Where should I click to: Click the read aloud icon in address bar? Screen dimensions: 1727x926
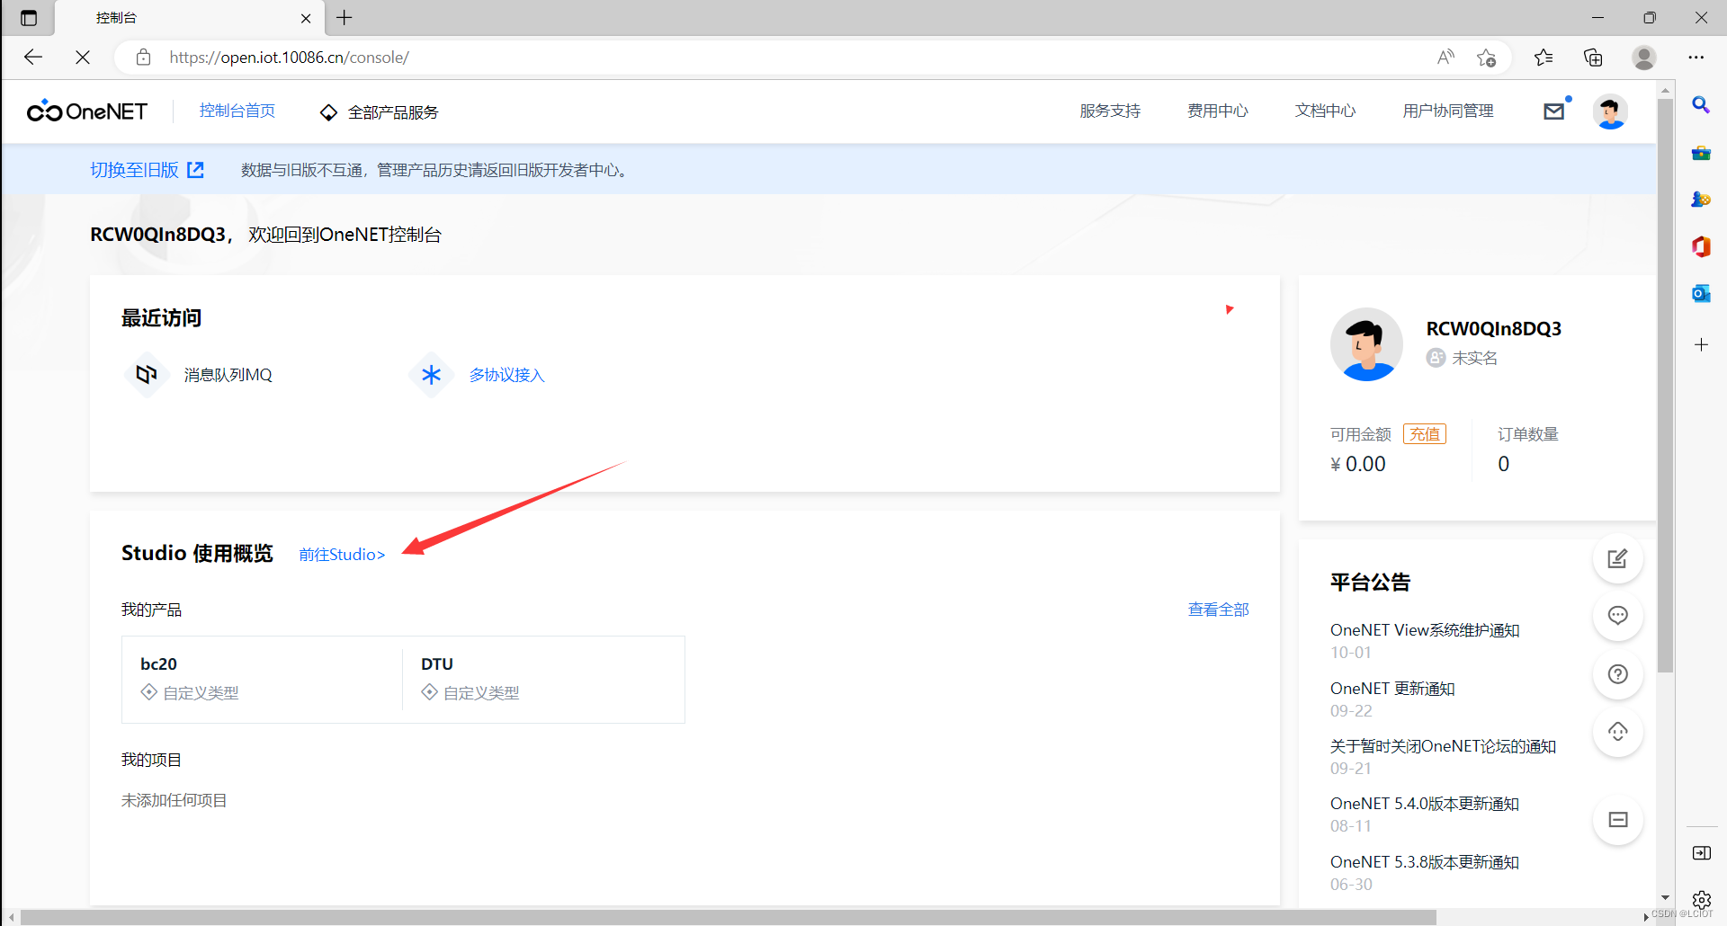point(1445,58)
